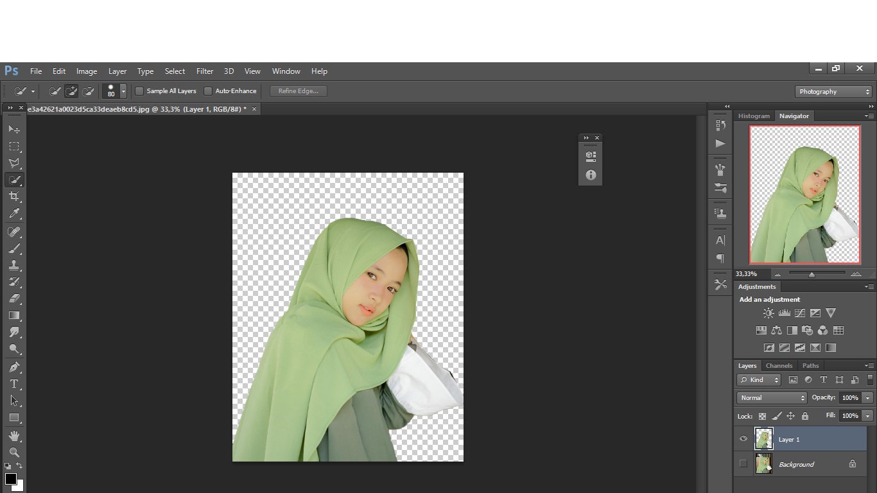Click the foreground color swatch

[10, 479]
